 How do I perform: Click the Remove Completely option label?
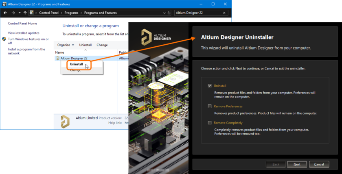[228, 123]
